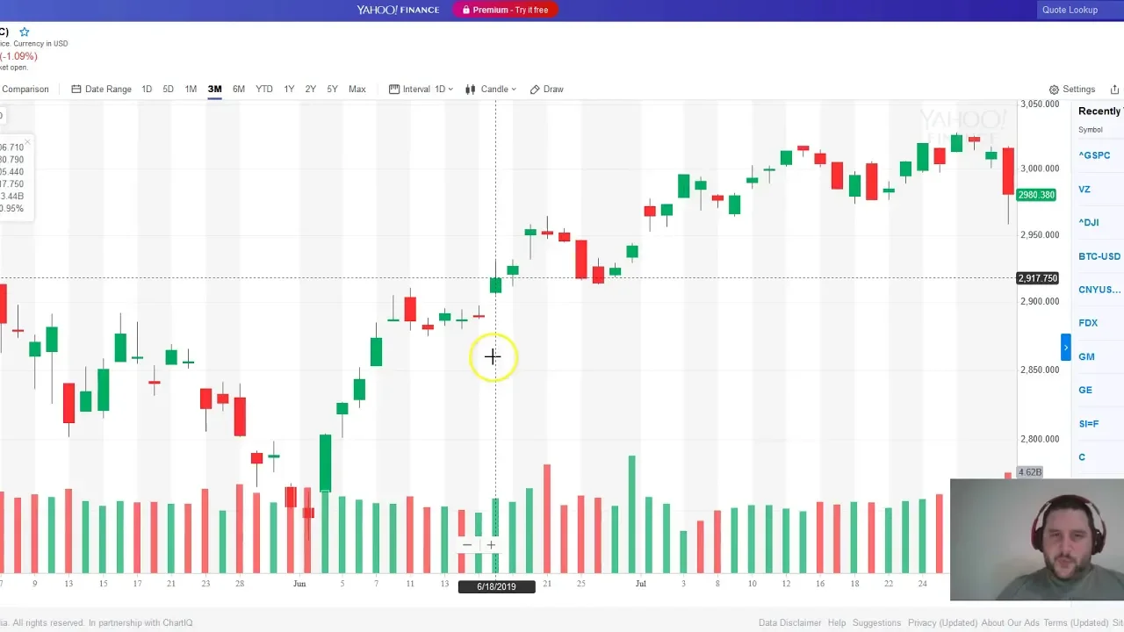
Task: Zoom in chart with plus button
Action: click(x=491, y=545)
